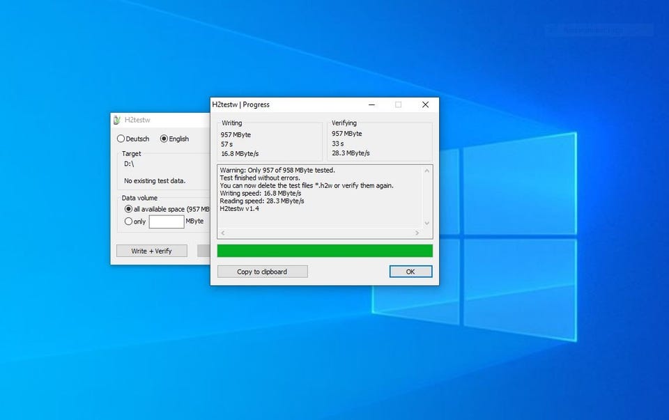Click the 'Warning: Only 957 of 958 MByte tested.' line
Image resolution: width=669 pixels, height=420 pixels.
(x=277, y=170)
